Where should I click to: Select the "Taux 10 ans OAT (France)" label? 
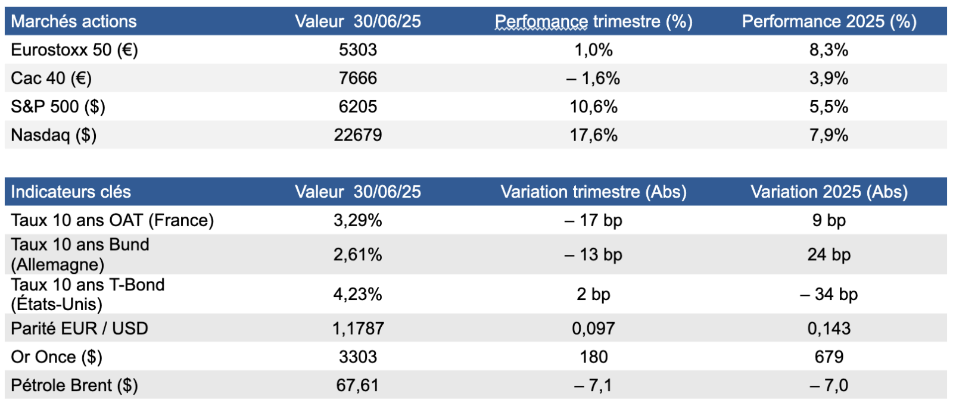[112, 220]
